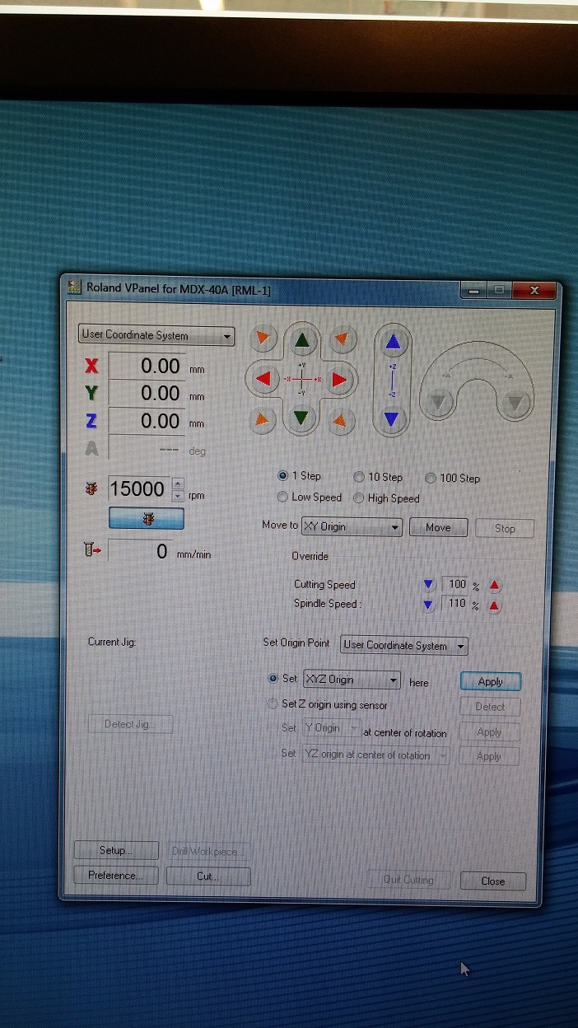Viewport: 578px width, 1028px height.
Task: Increase spindle rpm using the up spinner
Action: pyautogui.click(x=178, y=483)
